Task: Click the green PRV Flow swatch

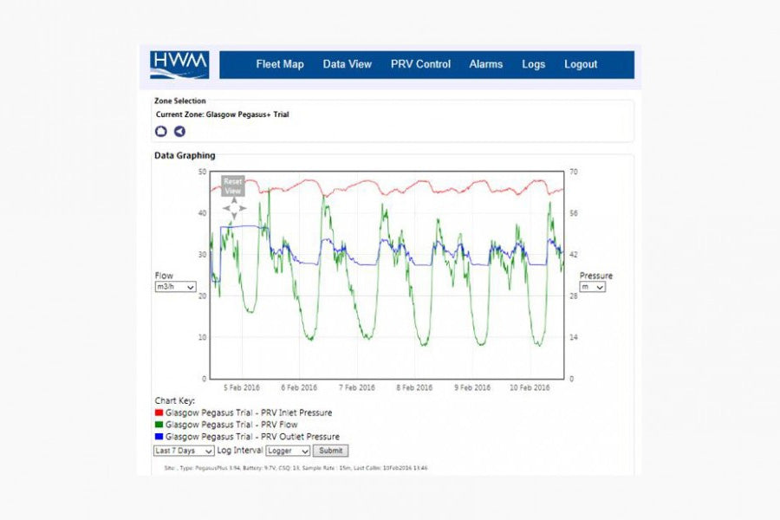Action: click(159, 425)
